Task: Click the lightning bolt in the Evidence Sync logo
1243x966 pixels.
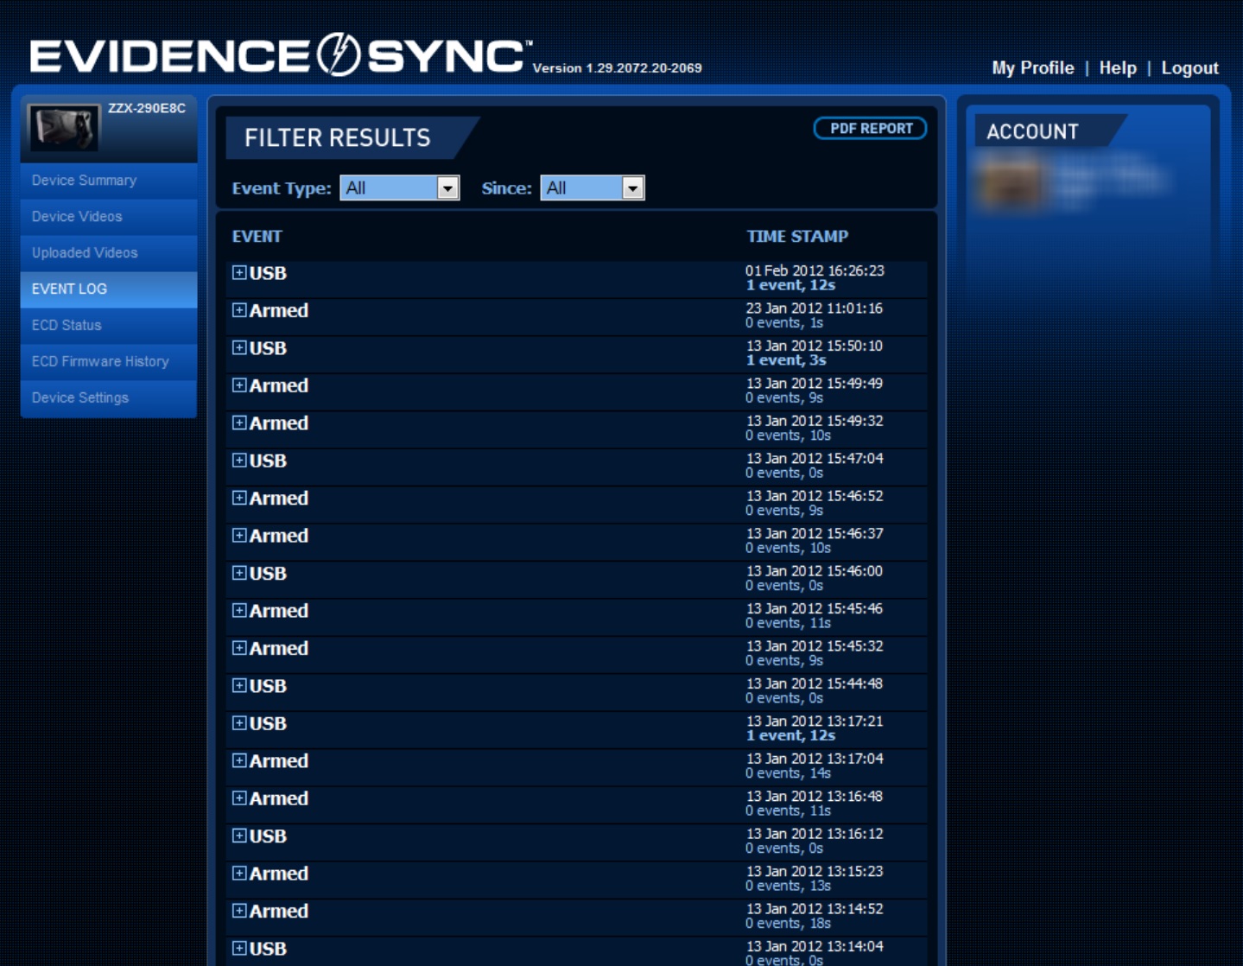Action: [x=335, y=54]
